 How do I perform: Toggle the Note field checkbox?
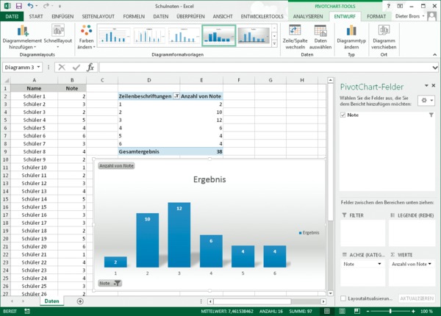343,115
